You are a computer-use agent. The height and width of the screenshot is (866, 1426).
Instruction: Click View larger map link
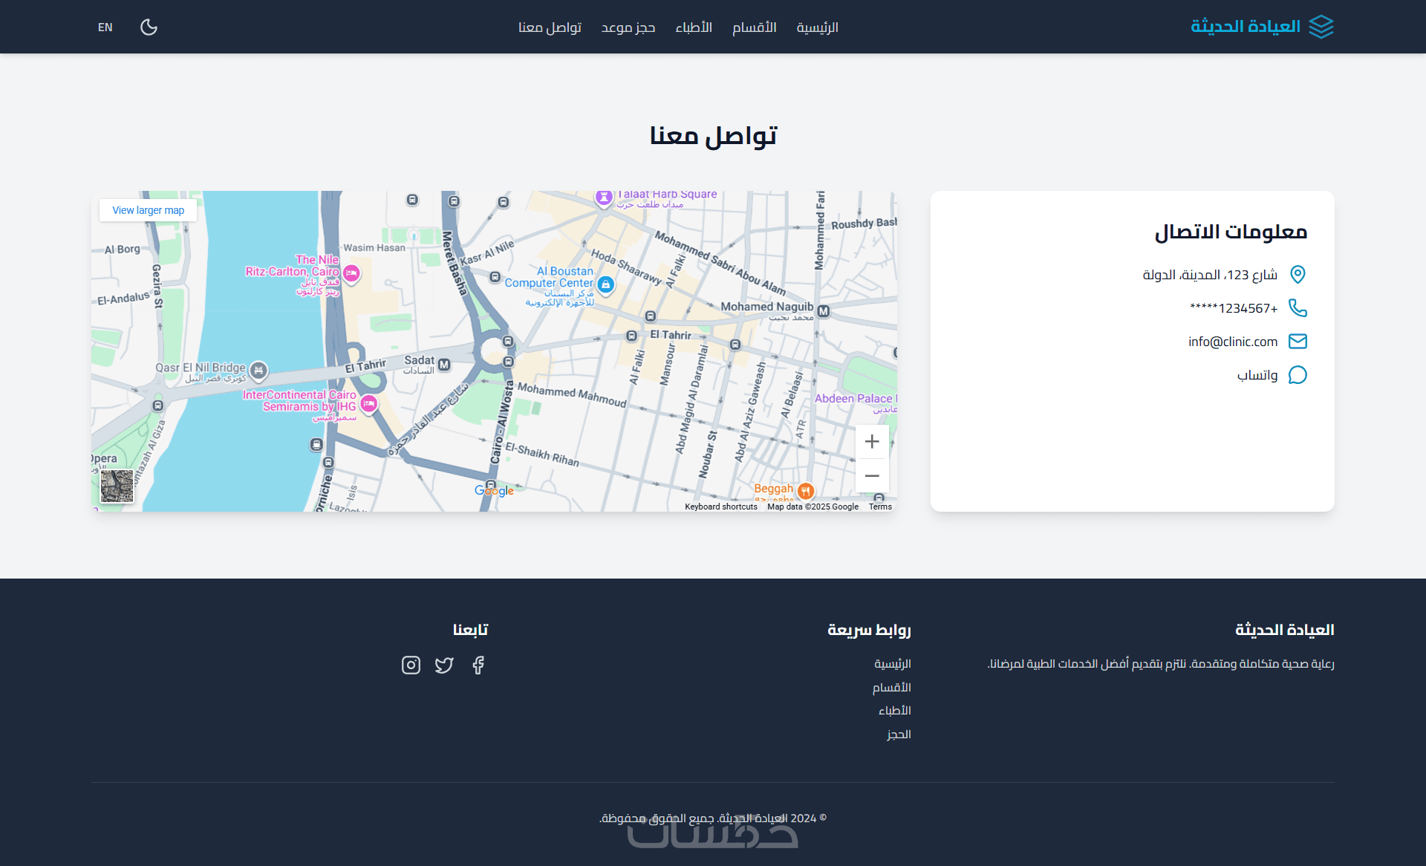(148, 210)
